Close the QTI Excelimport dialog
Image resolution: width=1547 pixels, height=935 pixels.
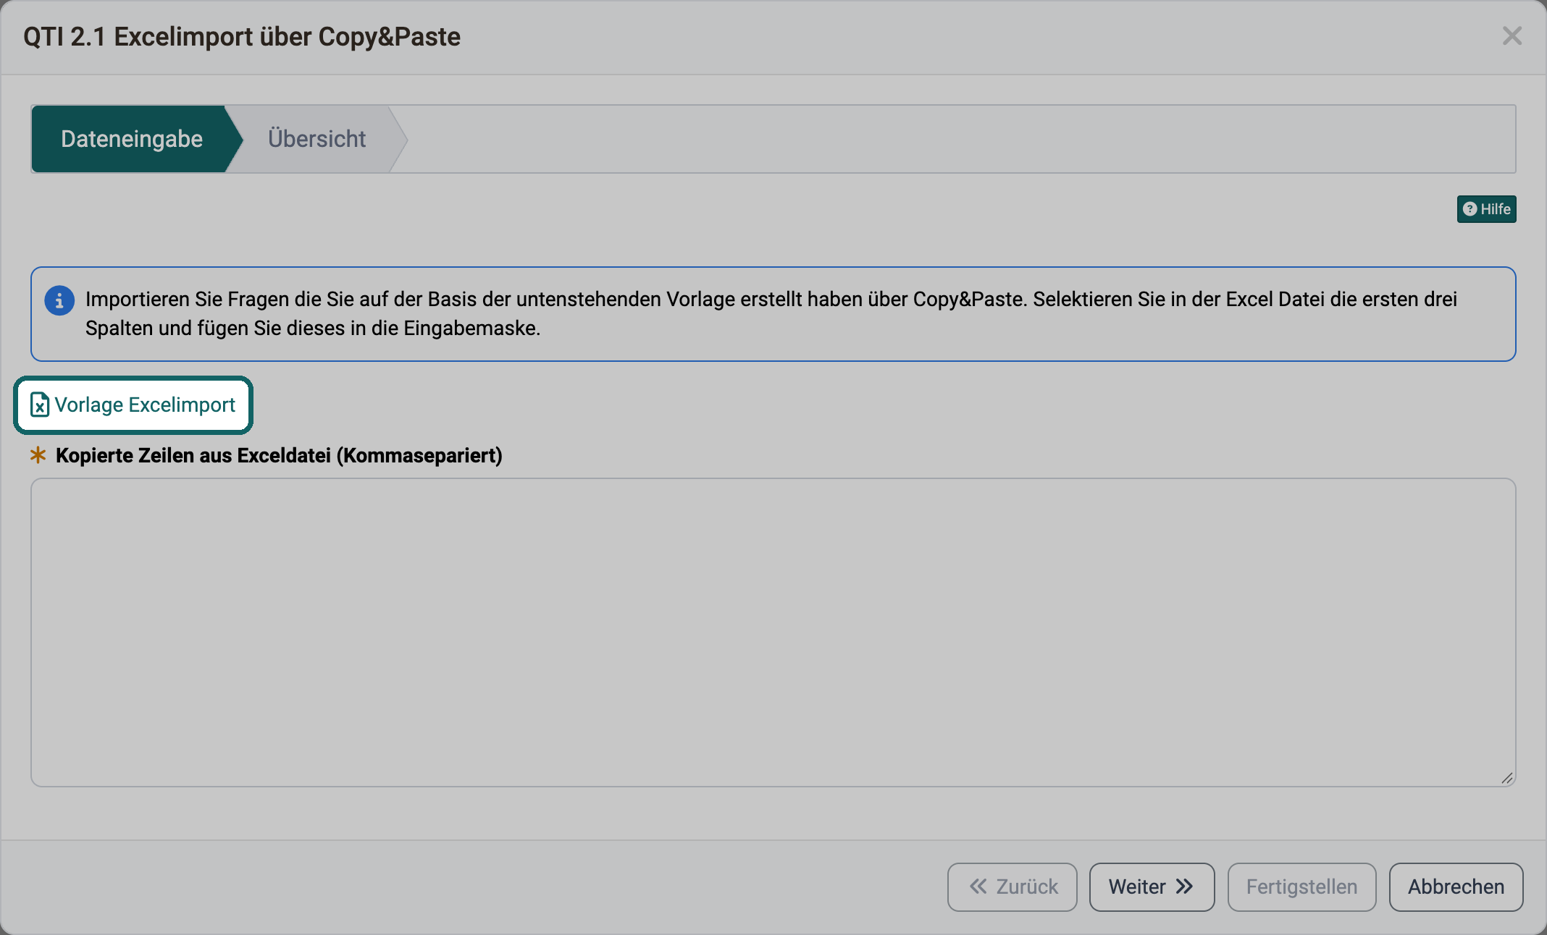click(1512, 35)
